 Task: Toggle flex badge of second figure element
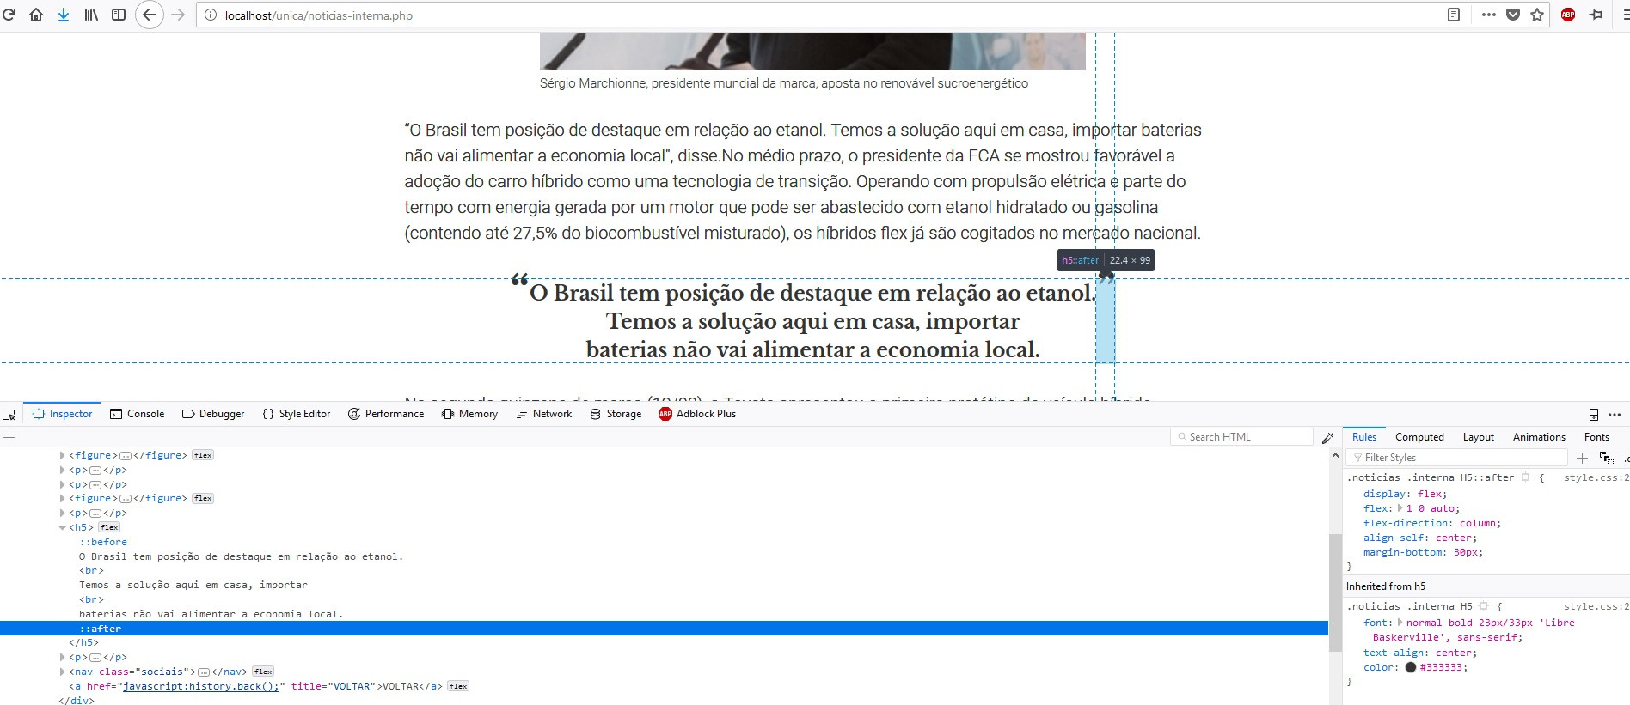tap(203, 498)
